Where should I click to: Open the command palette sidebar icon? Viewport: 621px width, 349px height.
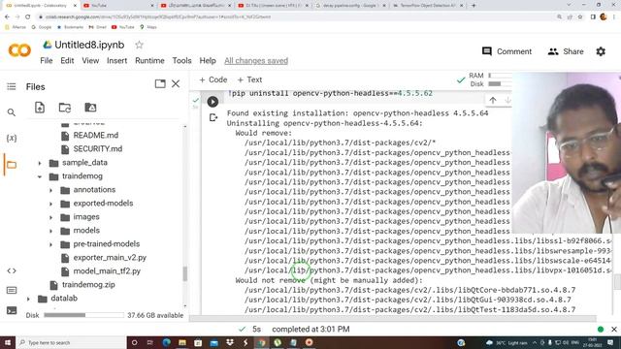(12, 291)
